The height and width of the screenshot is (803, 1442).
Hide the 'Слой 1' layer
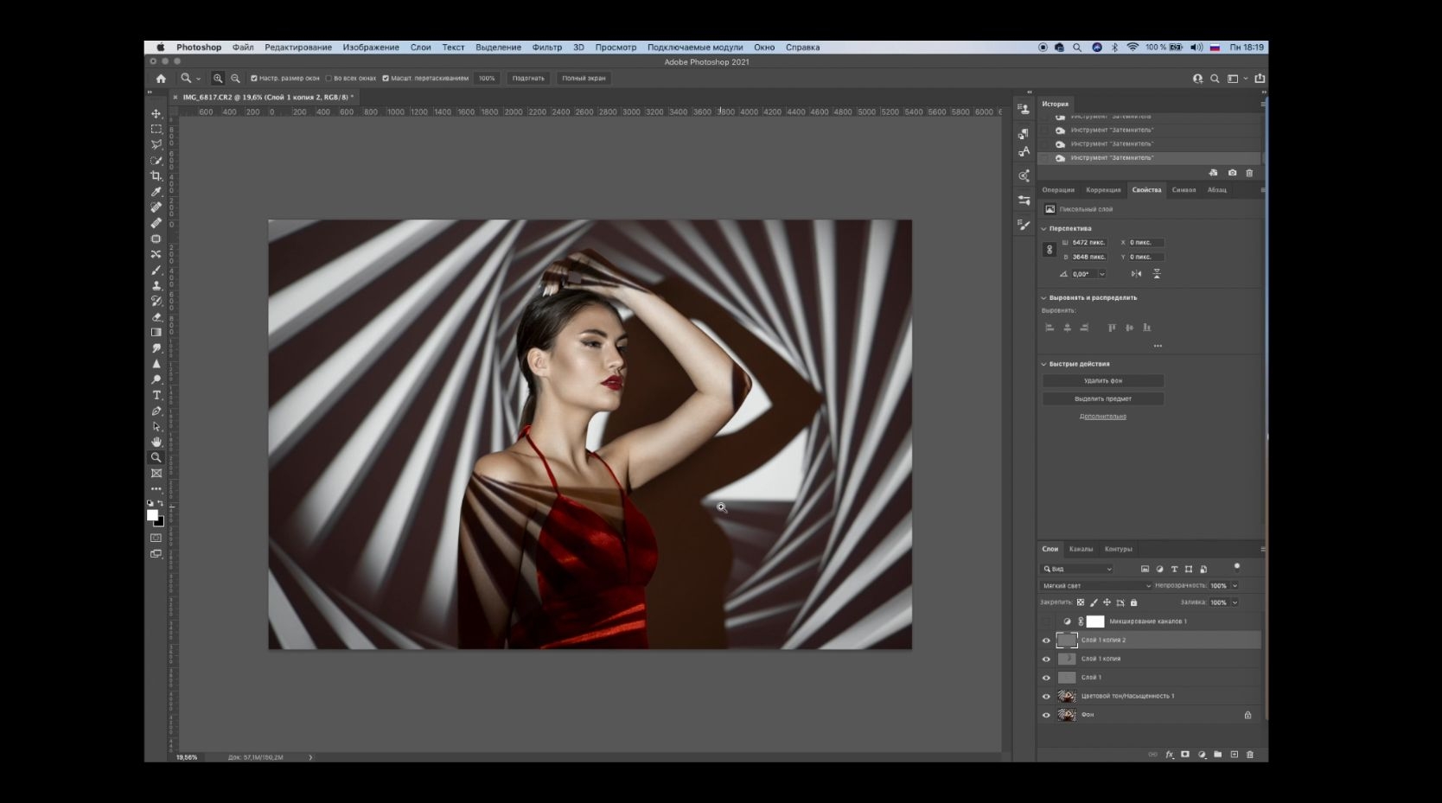(x=1046, y=678)
